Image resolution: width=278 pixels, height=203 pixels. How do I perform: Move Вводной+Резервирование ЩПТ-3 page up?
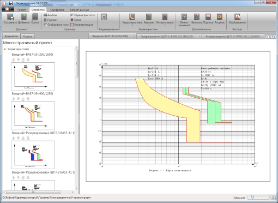(14, 138)
